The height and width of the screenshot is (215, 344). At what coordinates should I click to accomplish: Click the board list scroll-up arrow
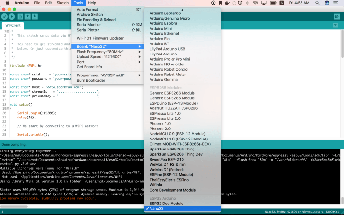(x=182, y=10)
